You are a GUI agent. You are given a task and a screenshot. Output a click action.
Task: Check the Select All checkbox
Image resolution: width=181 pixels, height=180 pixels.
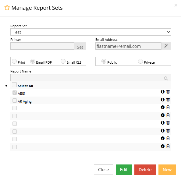tap(14, 85)
